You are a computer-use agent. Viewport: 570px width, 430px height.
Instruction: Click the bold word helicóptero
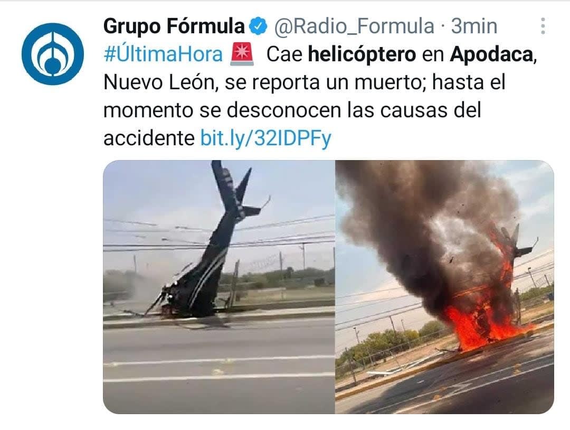[362, 54]
